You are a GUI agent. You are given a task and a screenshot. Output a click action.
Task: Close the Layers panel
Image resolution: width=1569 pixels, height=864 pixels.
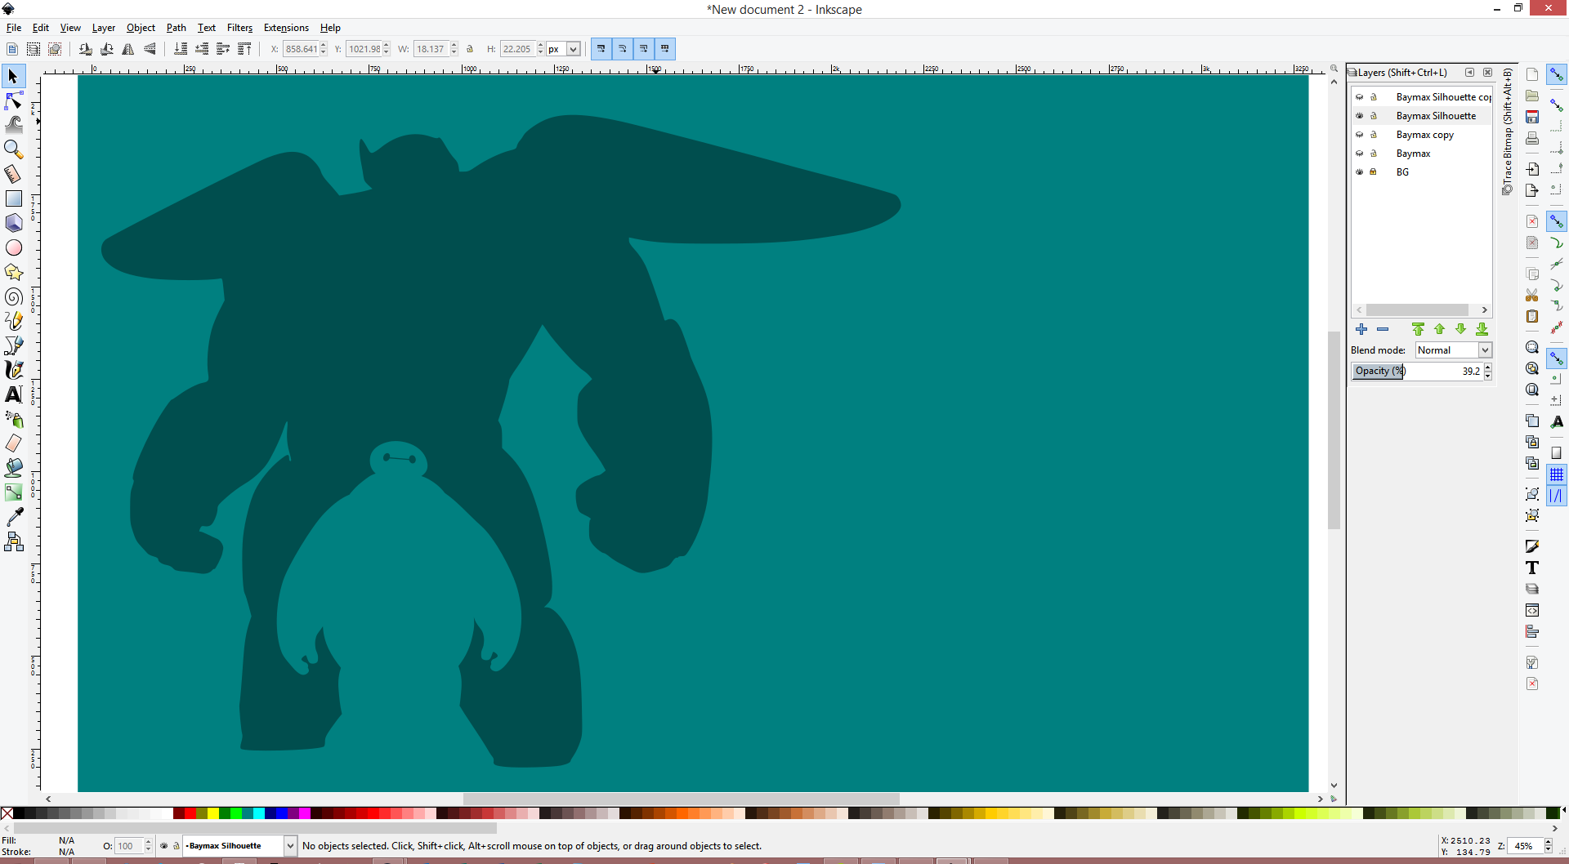pyautogui.click(x=1487, y=73)
